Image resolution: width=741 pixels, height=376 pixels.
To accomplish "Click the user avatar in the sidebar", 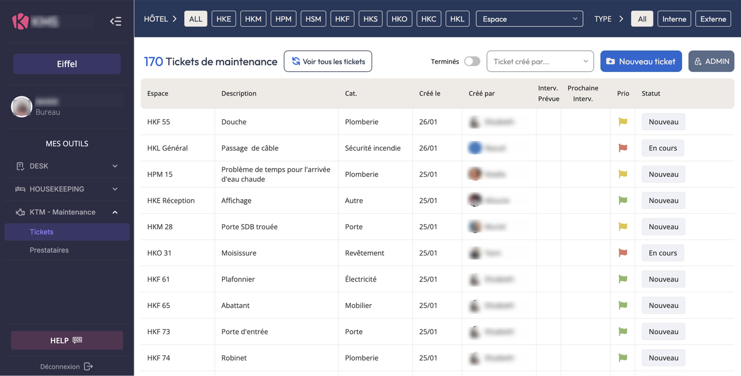I will (22, 107).
